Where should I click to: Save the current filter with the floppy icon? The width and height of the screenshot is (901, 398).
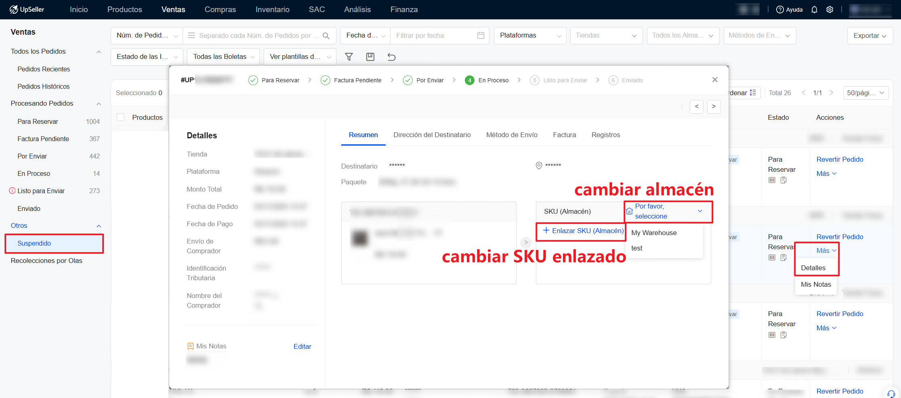(x=370, y=57)
